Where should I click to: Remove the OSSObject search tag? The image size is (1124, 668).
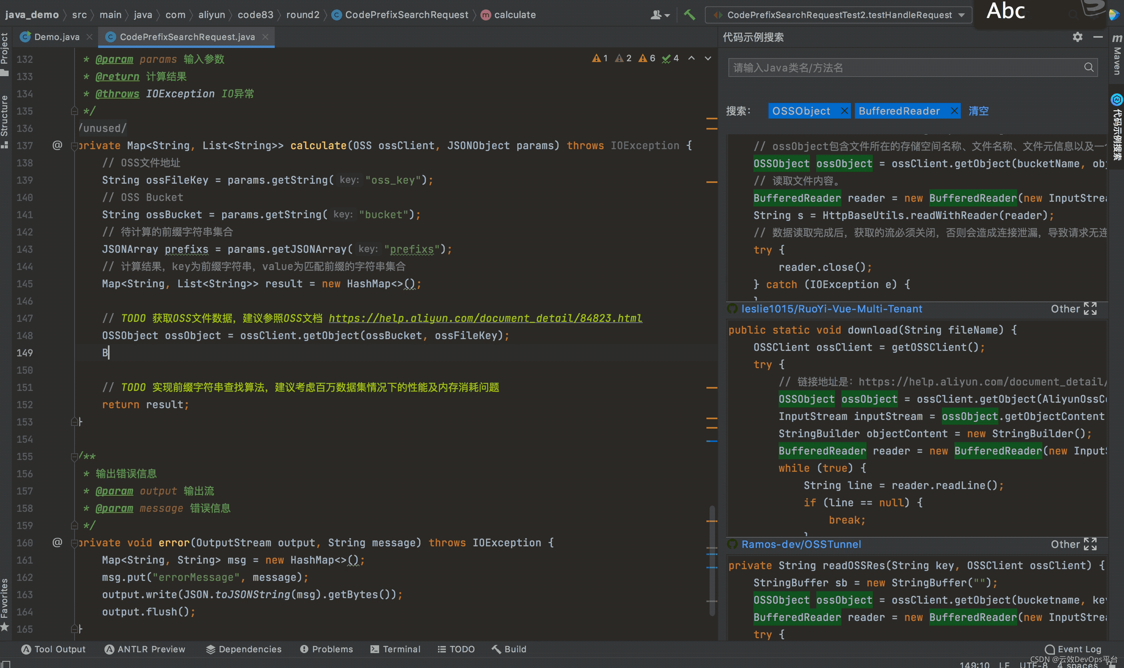[845, 111]
